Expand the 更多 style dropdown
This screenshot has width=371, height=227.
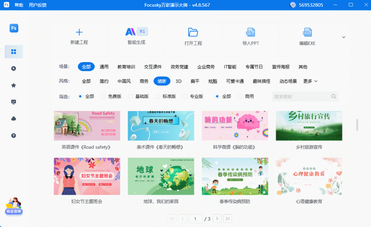coord(310,81)
